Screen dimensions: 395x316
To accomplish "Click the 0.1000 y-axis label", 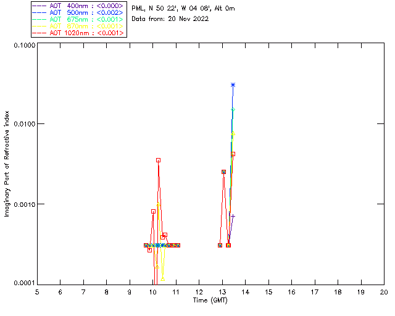I will click(25, 45).
